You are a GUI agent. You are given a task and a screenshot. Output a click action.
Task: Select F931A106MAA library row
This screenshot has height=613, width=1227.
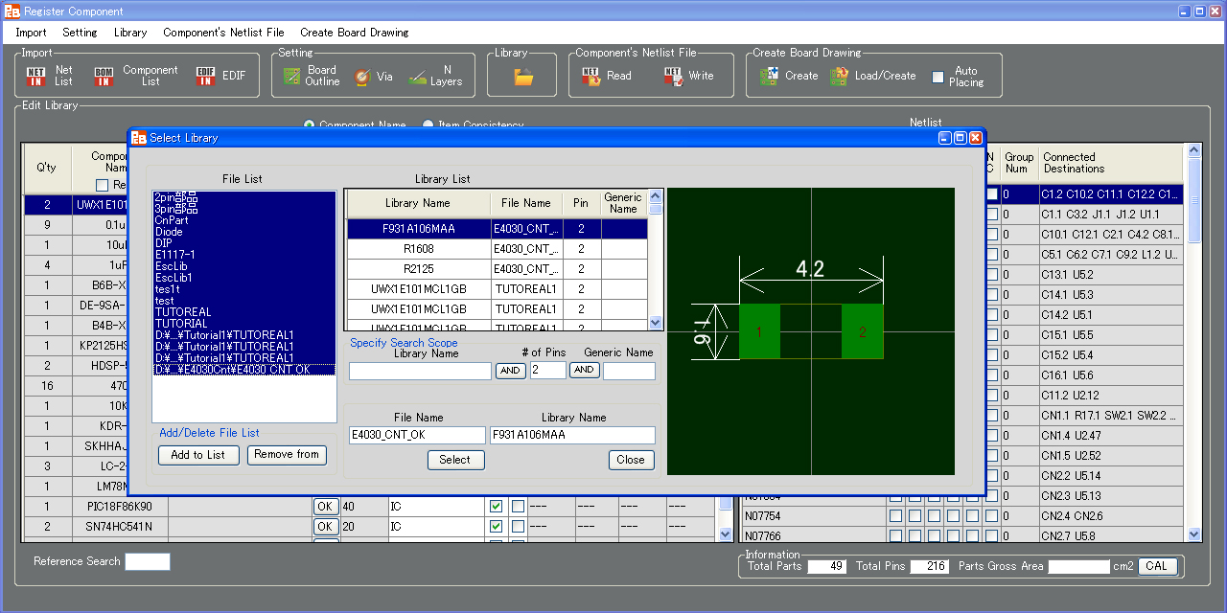pos(497,229)
